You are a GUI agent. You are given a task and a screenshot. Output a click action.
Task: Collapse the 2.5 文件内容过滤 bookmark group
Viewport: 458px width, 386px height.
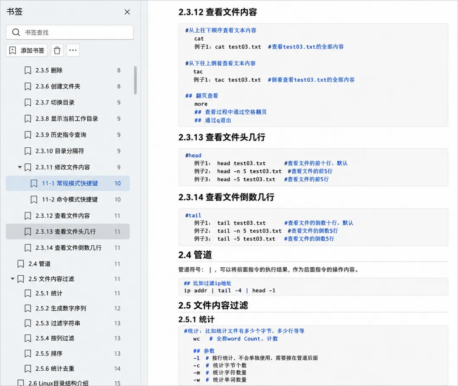tap(13, 279)
